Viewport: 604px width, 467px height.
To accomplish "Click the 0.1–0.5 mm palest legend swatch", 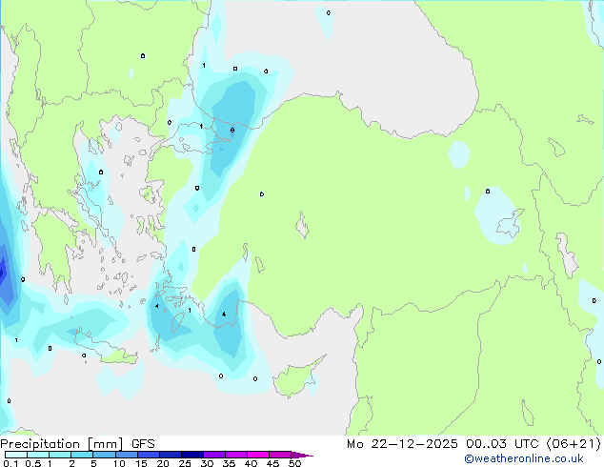I will (16, 455).
